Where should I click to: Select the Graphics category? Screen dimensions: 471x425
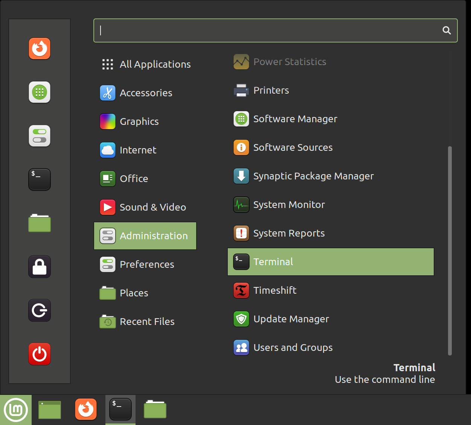(x=145, y=121)
